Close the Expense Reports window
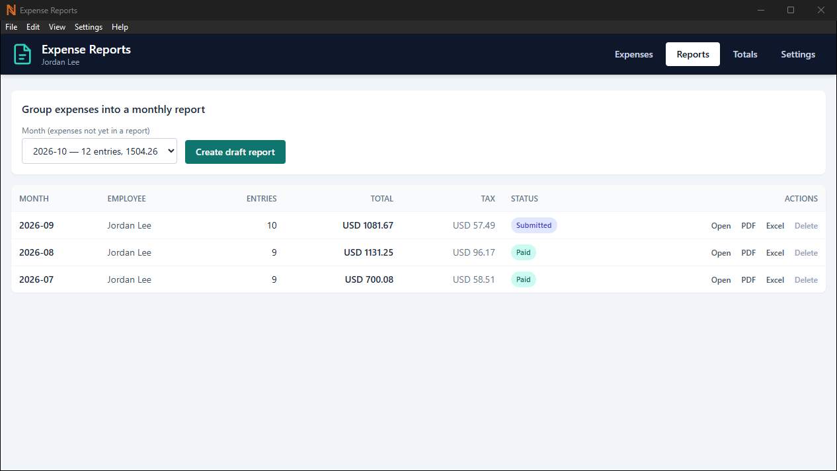The height and width of the screenshot is (471, 837). [x=821, y=10]
